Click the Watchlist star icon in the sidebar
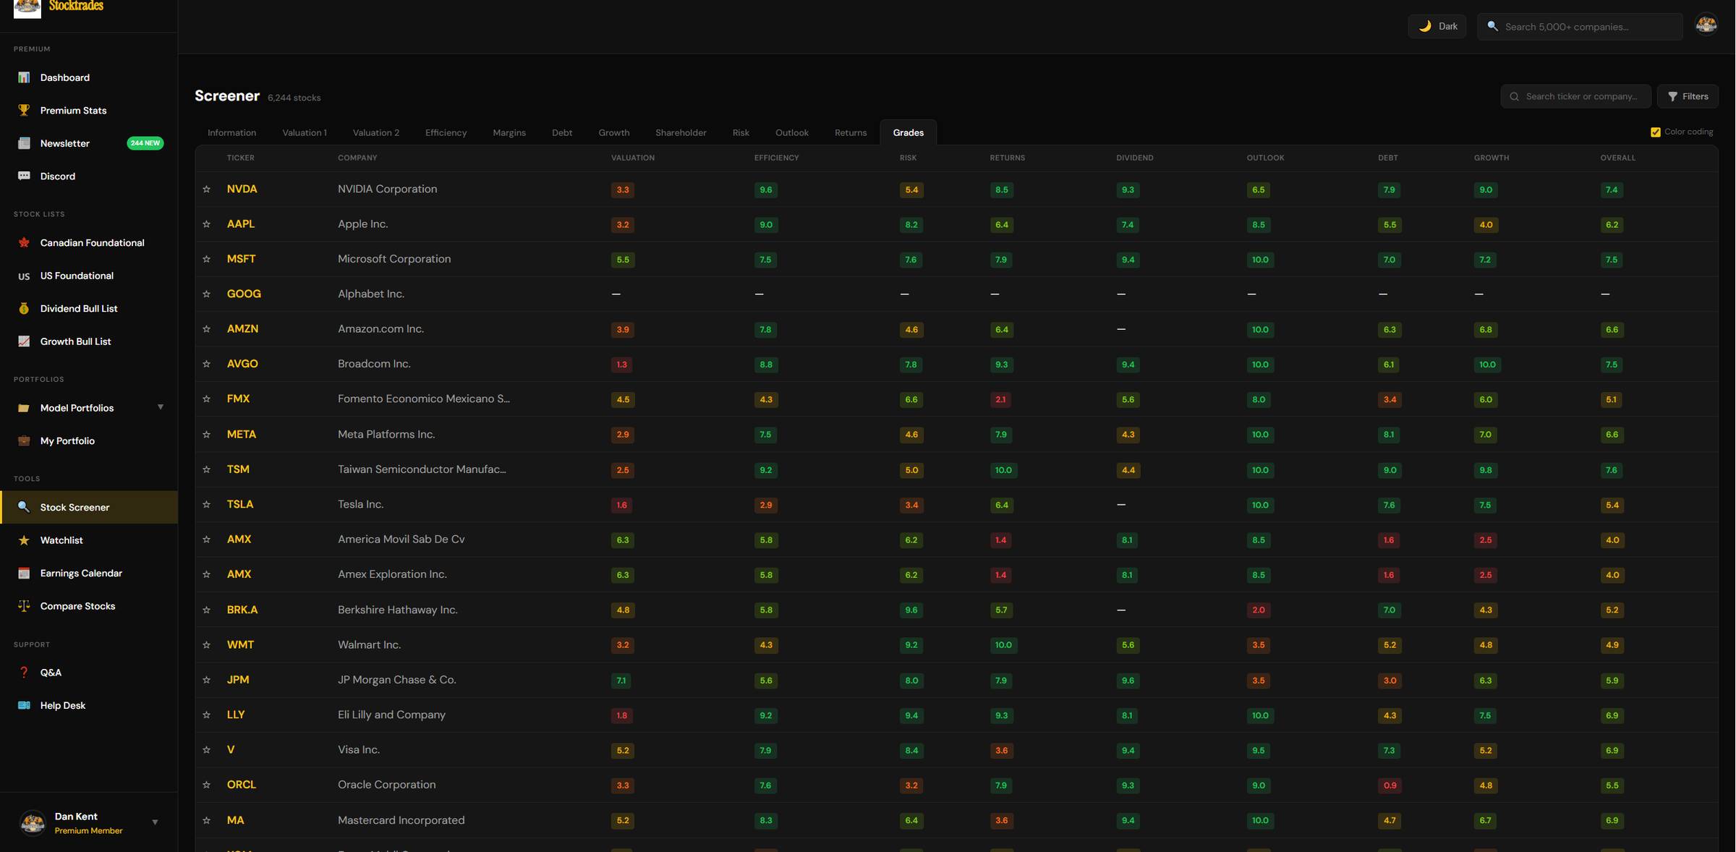This screenshot has height=852, width=1736. pyautogui.click(x=24, y=540)
